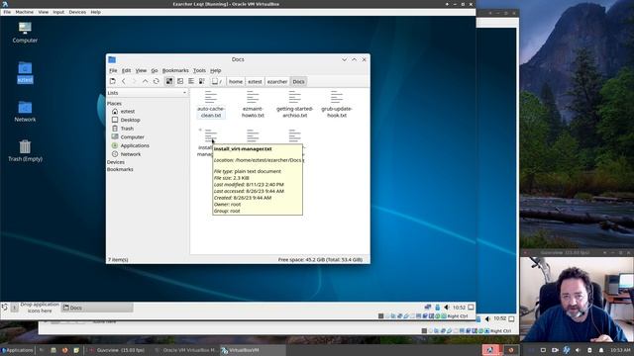Switch to icon view mode in toolbar
This screenshot has height=356, width=634.
(x=169, y=81)
